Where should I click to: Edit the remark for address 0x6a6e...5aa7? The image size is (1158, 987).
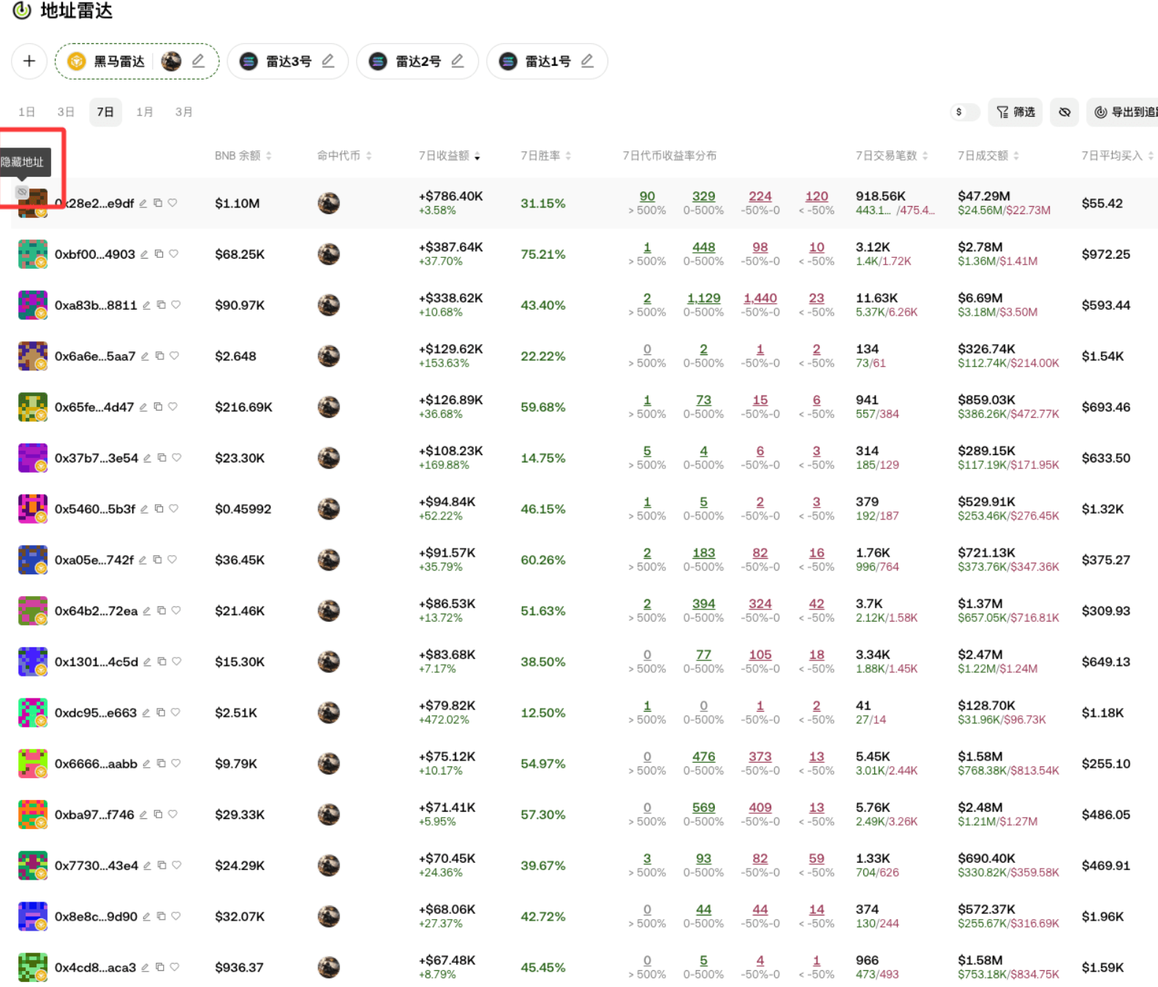coord(145,357)
